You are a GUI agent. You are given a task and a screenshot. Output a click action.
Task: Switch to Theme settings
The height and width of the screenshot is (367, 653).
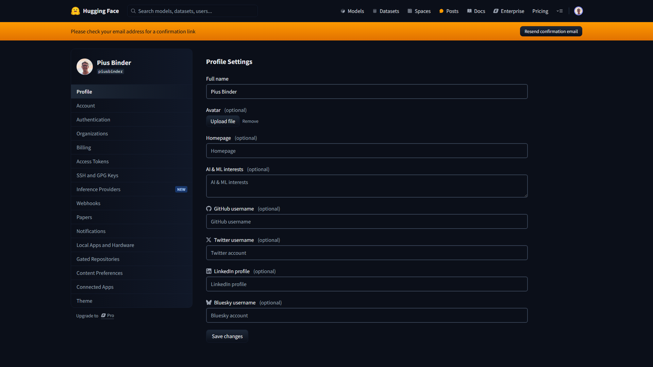coord(84,301)
